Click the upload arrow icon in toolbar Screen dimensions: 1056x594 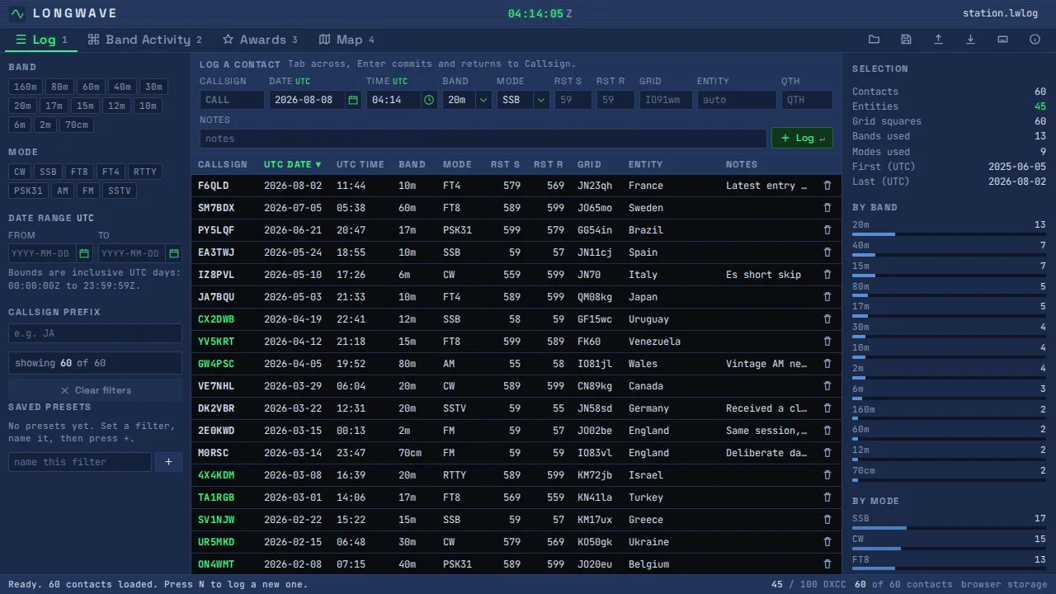(938, 40)
